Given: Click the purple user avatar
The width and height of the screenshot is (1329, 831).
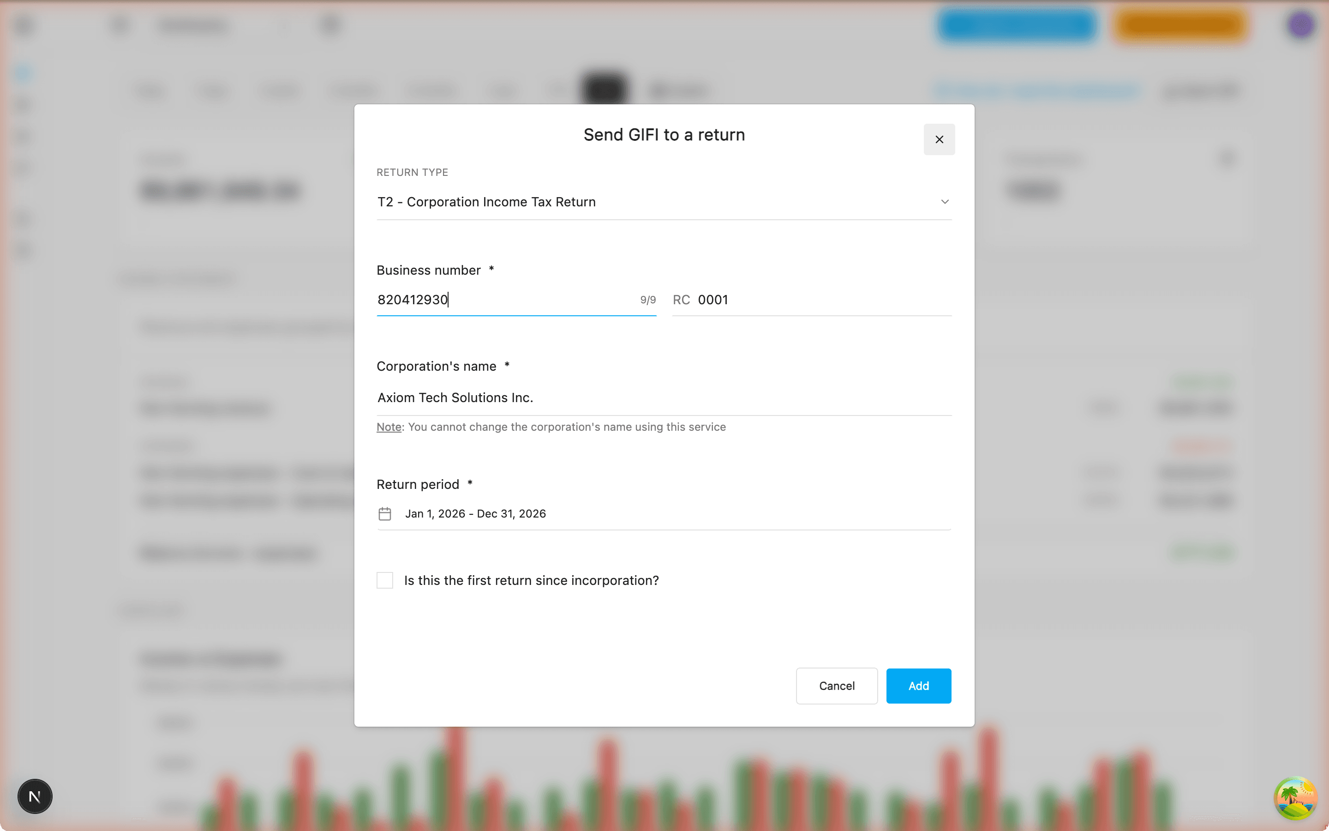Looking at the screenshot, I should 1300,25.
